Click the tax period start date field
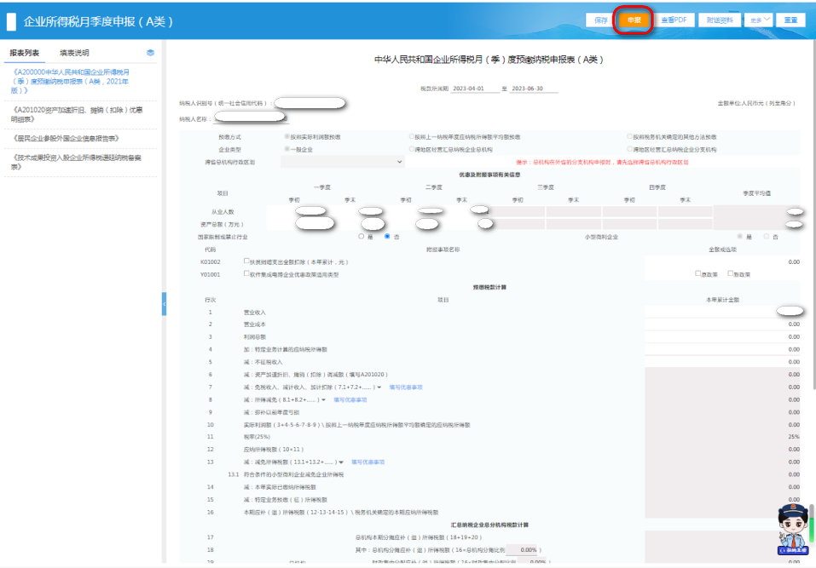Screen dimensions: 816x568 point(475,89)
